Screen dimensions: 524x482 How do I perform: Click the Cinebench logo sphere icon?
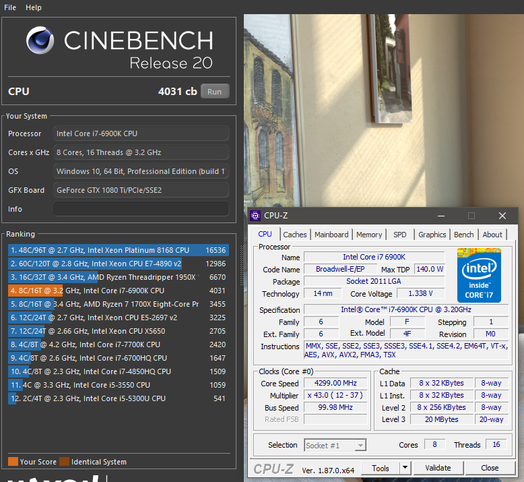pos(40,40)
